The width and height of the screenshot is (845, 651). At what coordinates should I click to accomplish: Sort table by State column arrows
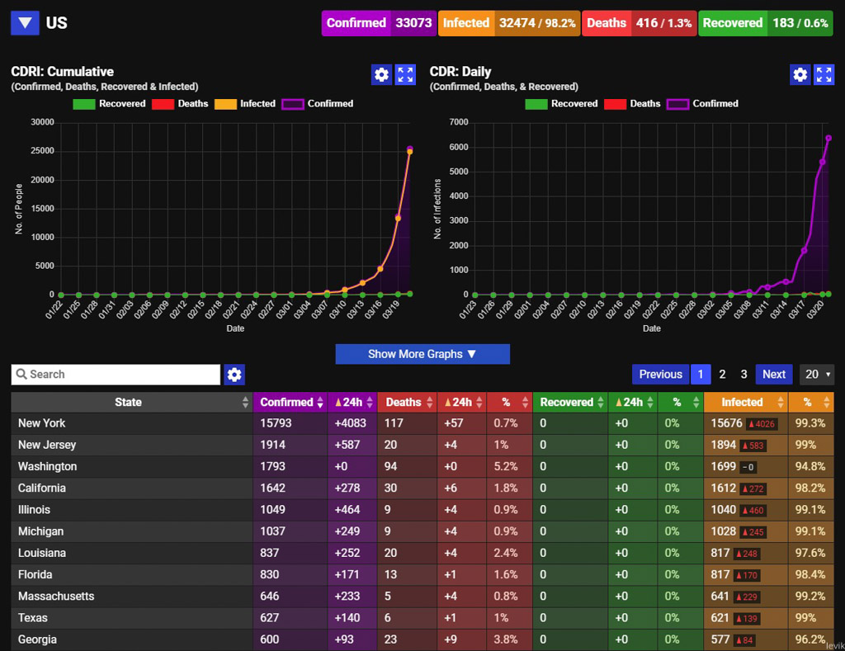(245, 403)
